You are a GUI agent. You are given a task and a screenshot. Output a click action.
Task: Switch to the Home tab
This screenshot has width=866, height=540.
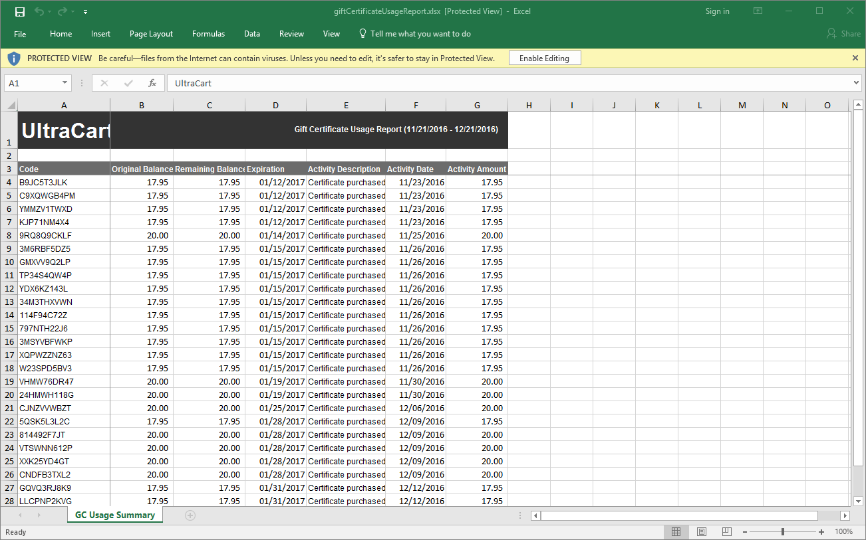click(61, 34)
